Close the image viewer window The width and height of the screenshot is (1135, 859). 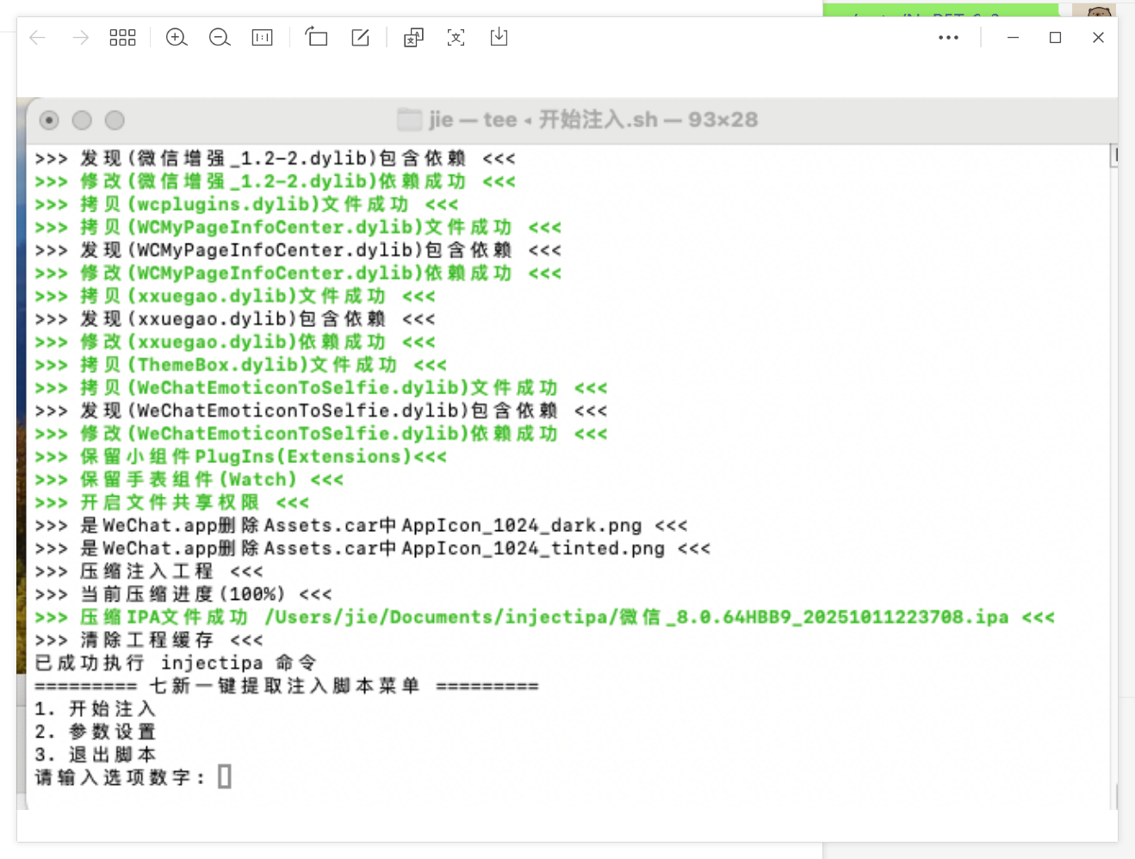1098,37
